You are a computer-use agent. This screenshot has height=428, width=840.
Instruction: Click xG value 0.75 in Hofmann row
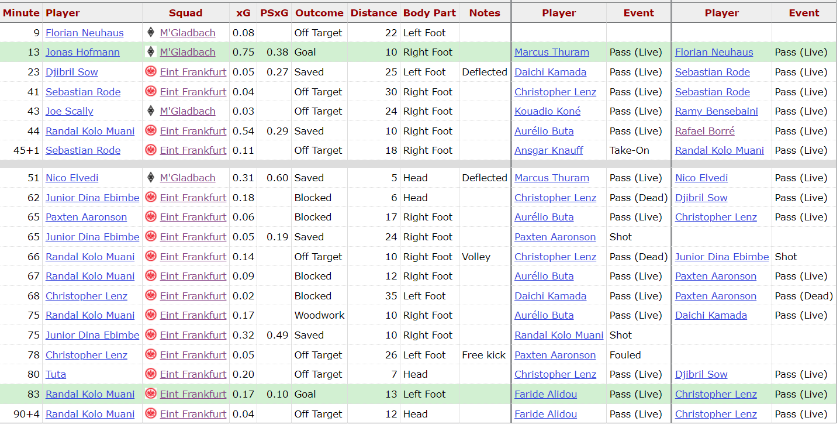point(243,52)
